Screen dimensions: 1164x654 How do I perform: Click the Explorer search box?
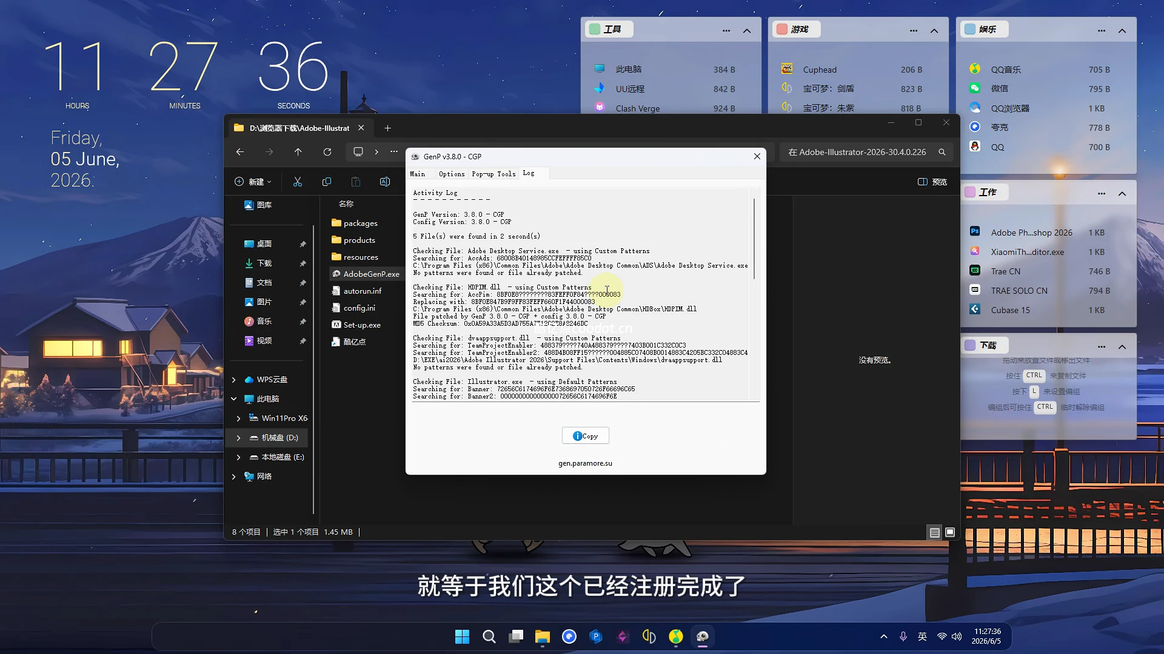pos(865,152)
